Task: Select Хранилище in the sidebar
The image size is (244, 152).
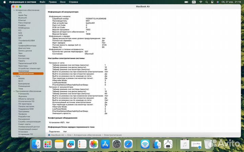Action: click(23, 71)
